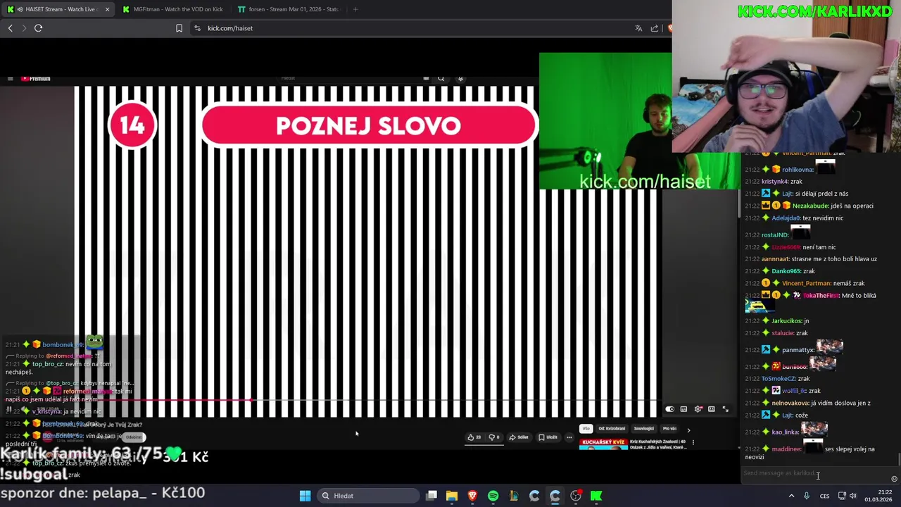
Task: Click the translate page icon in address bar
Action: click(638, 28)
